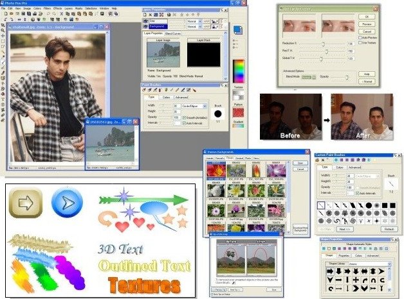The height and width of the screenshot is (299, 404).
Task: Delete layer using X icon in Layers panel
Action: pos(150,15)
